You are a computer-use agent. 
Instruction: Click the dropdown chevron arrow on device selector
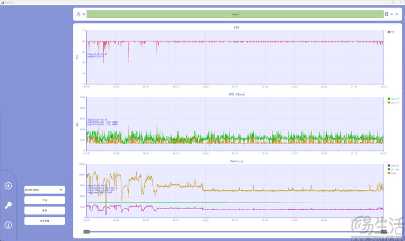61,190
